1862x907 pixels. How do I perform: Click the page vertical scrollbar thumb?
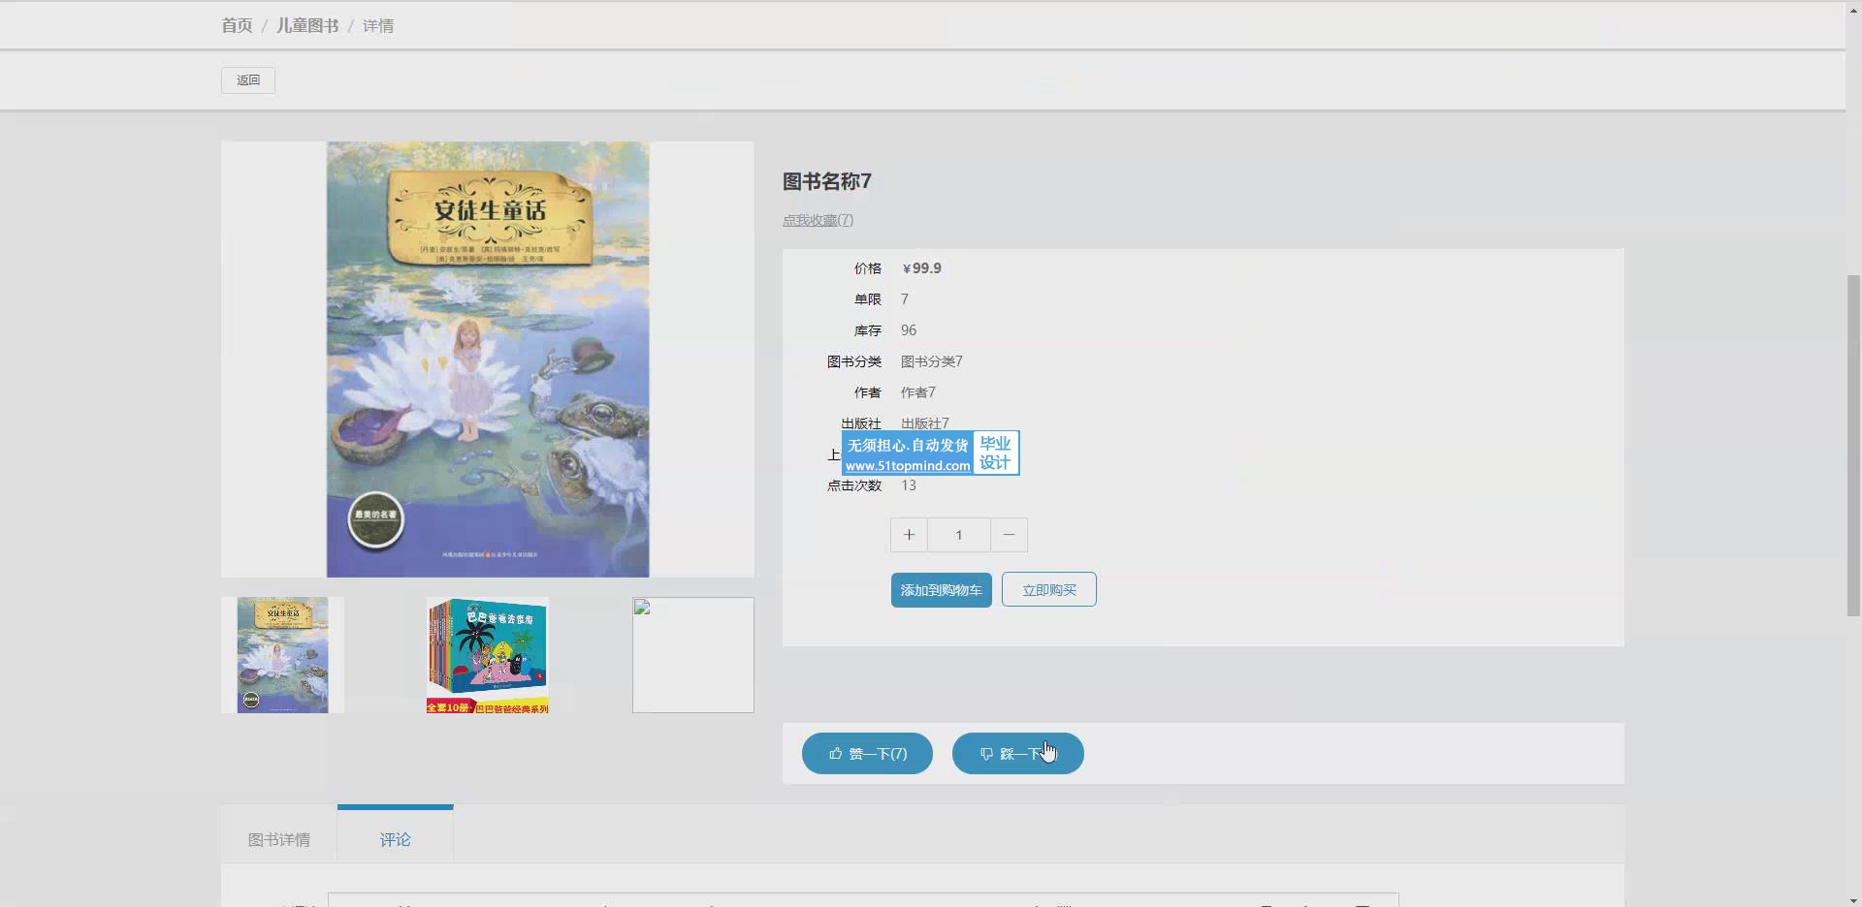[x=1853, y=446]
